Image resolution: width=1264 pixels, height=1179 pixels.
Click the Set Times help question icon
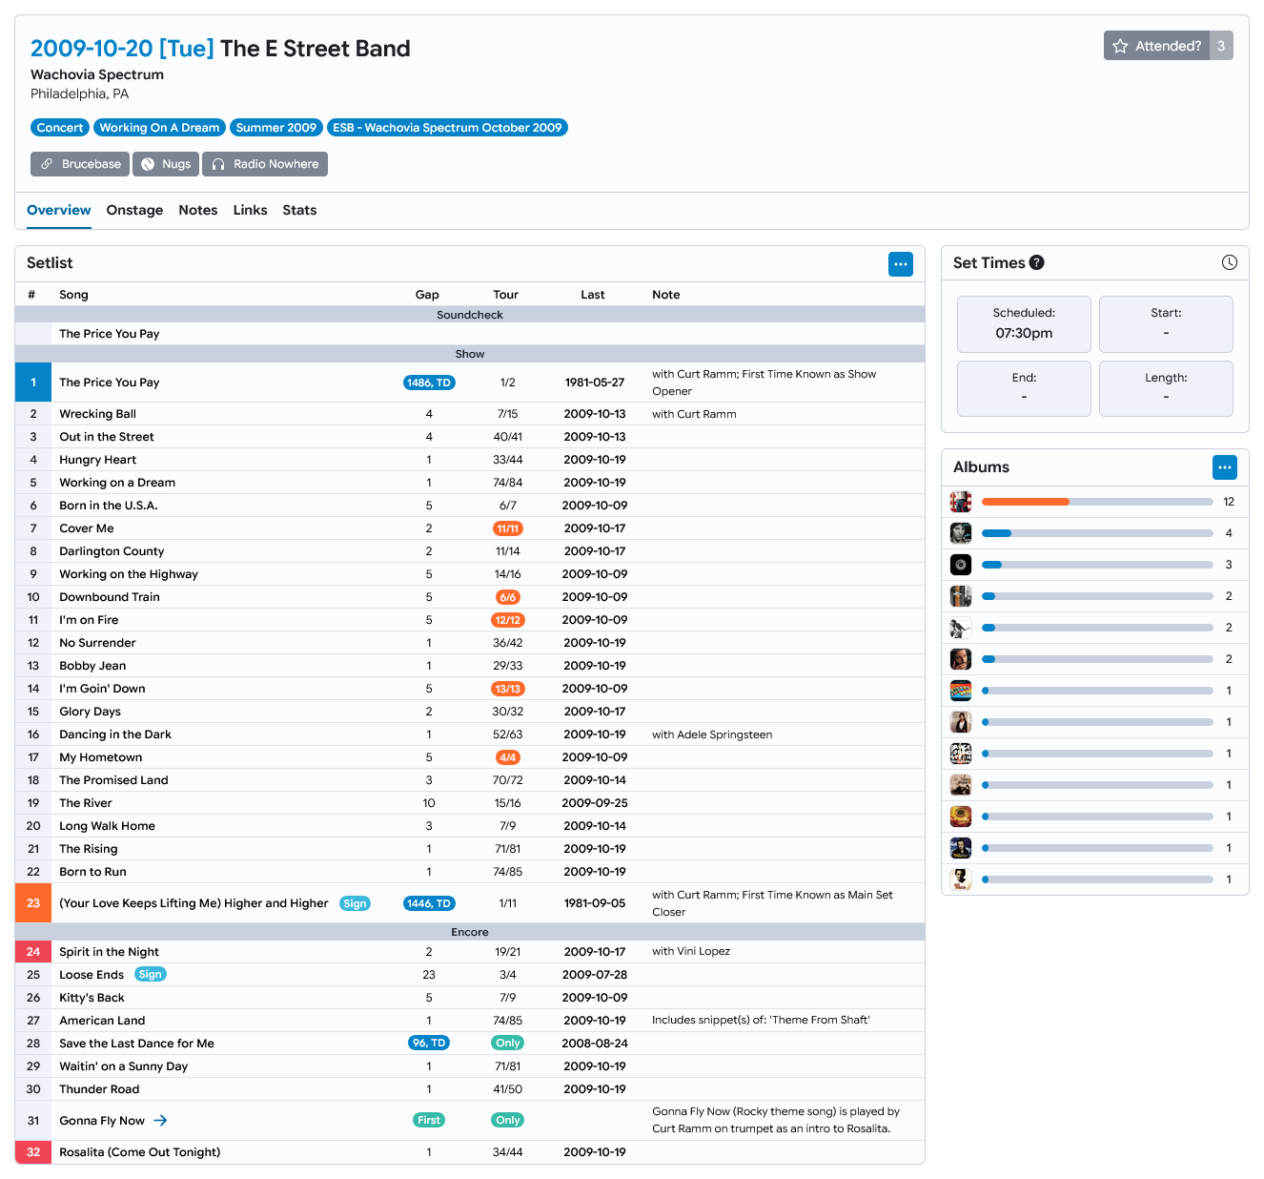[x=1037, y=262]
